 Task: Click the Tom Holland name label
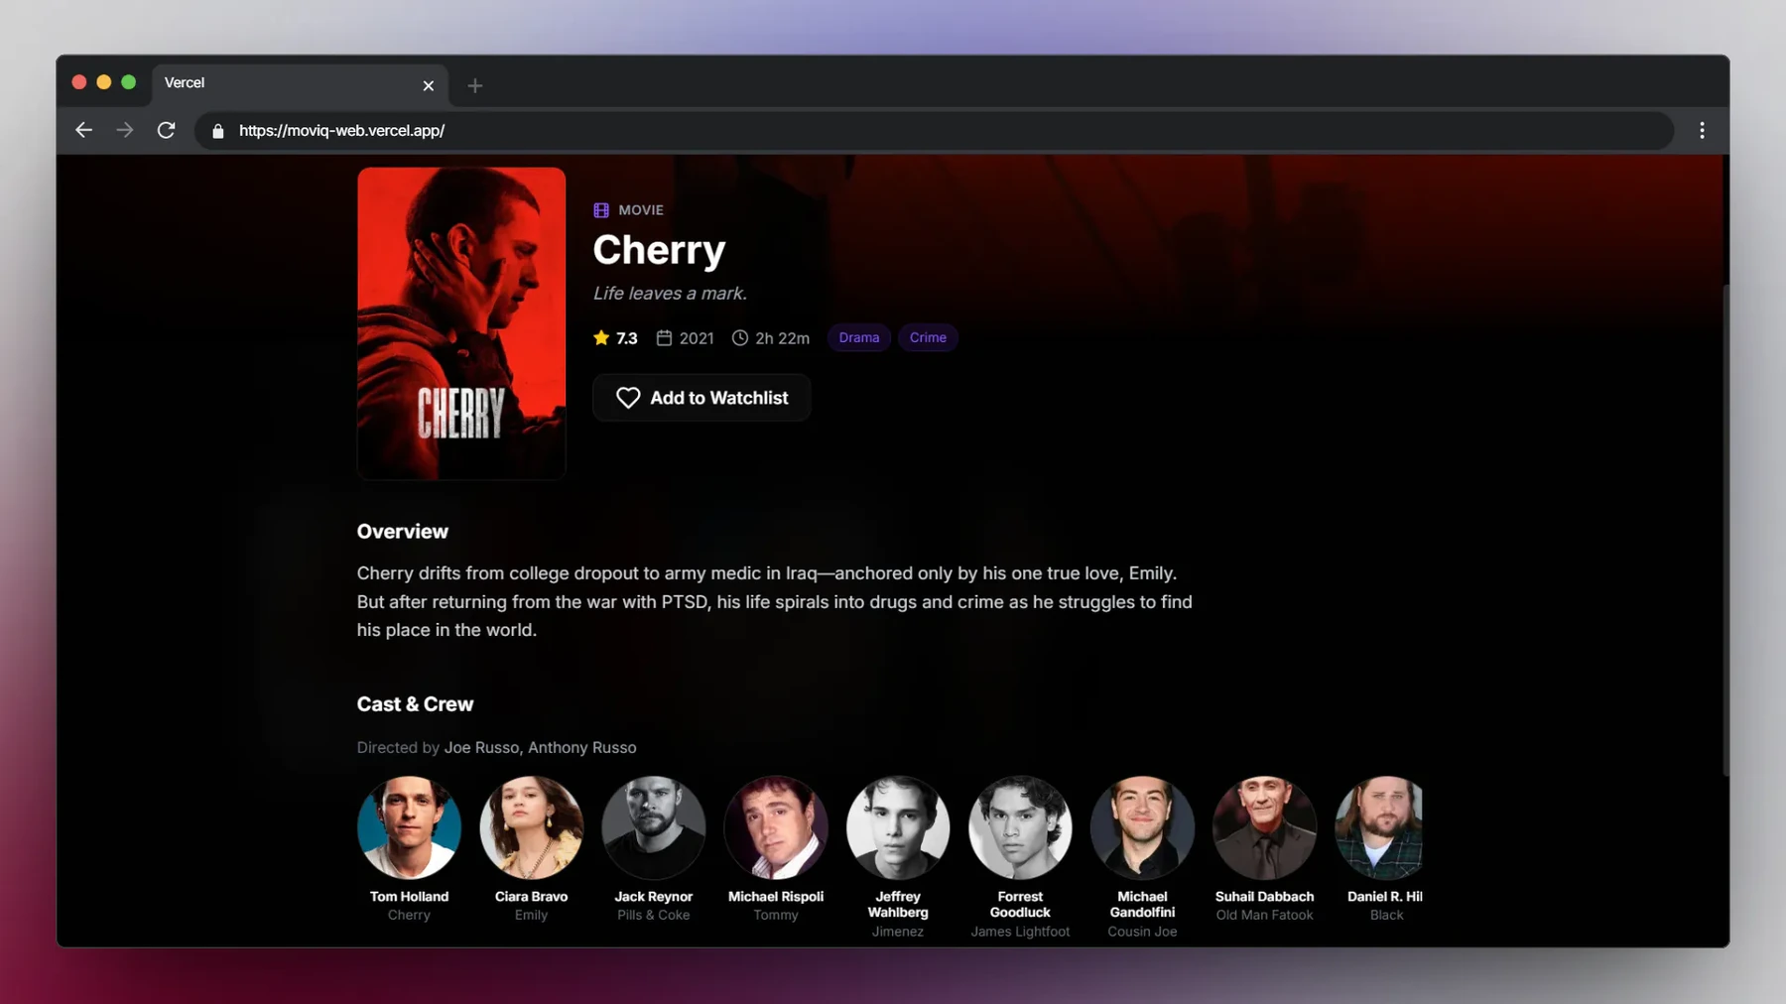[x=409, y=897]
